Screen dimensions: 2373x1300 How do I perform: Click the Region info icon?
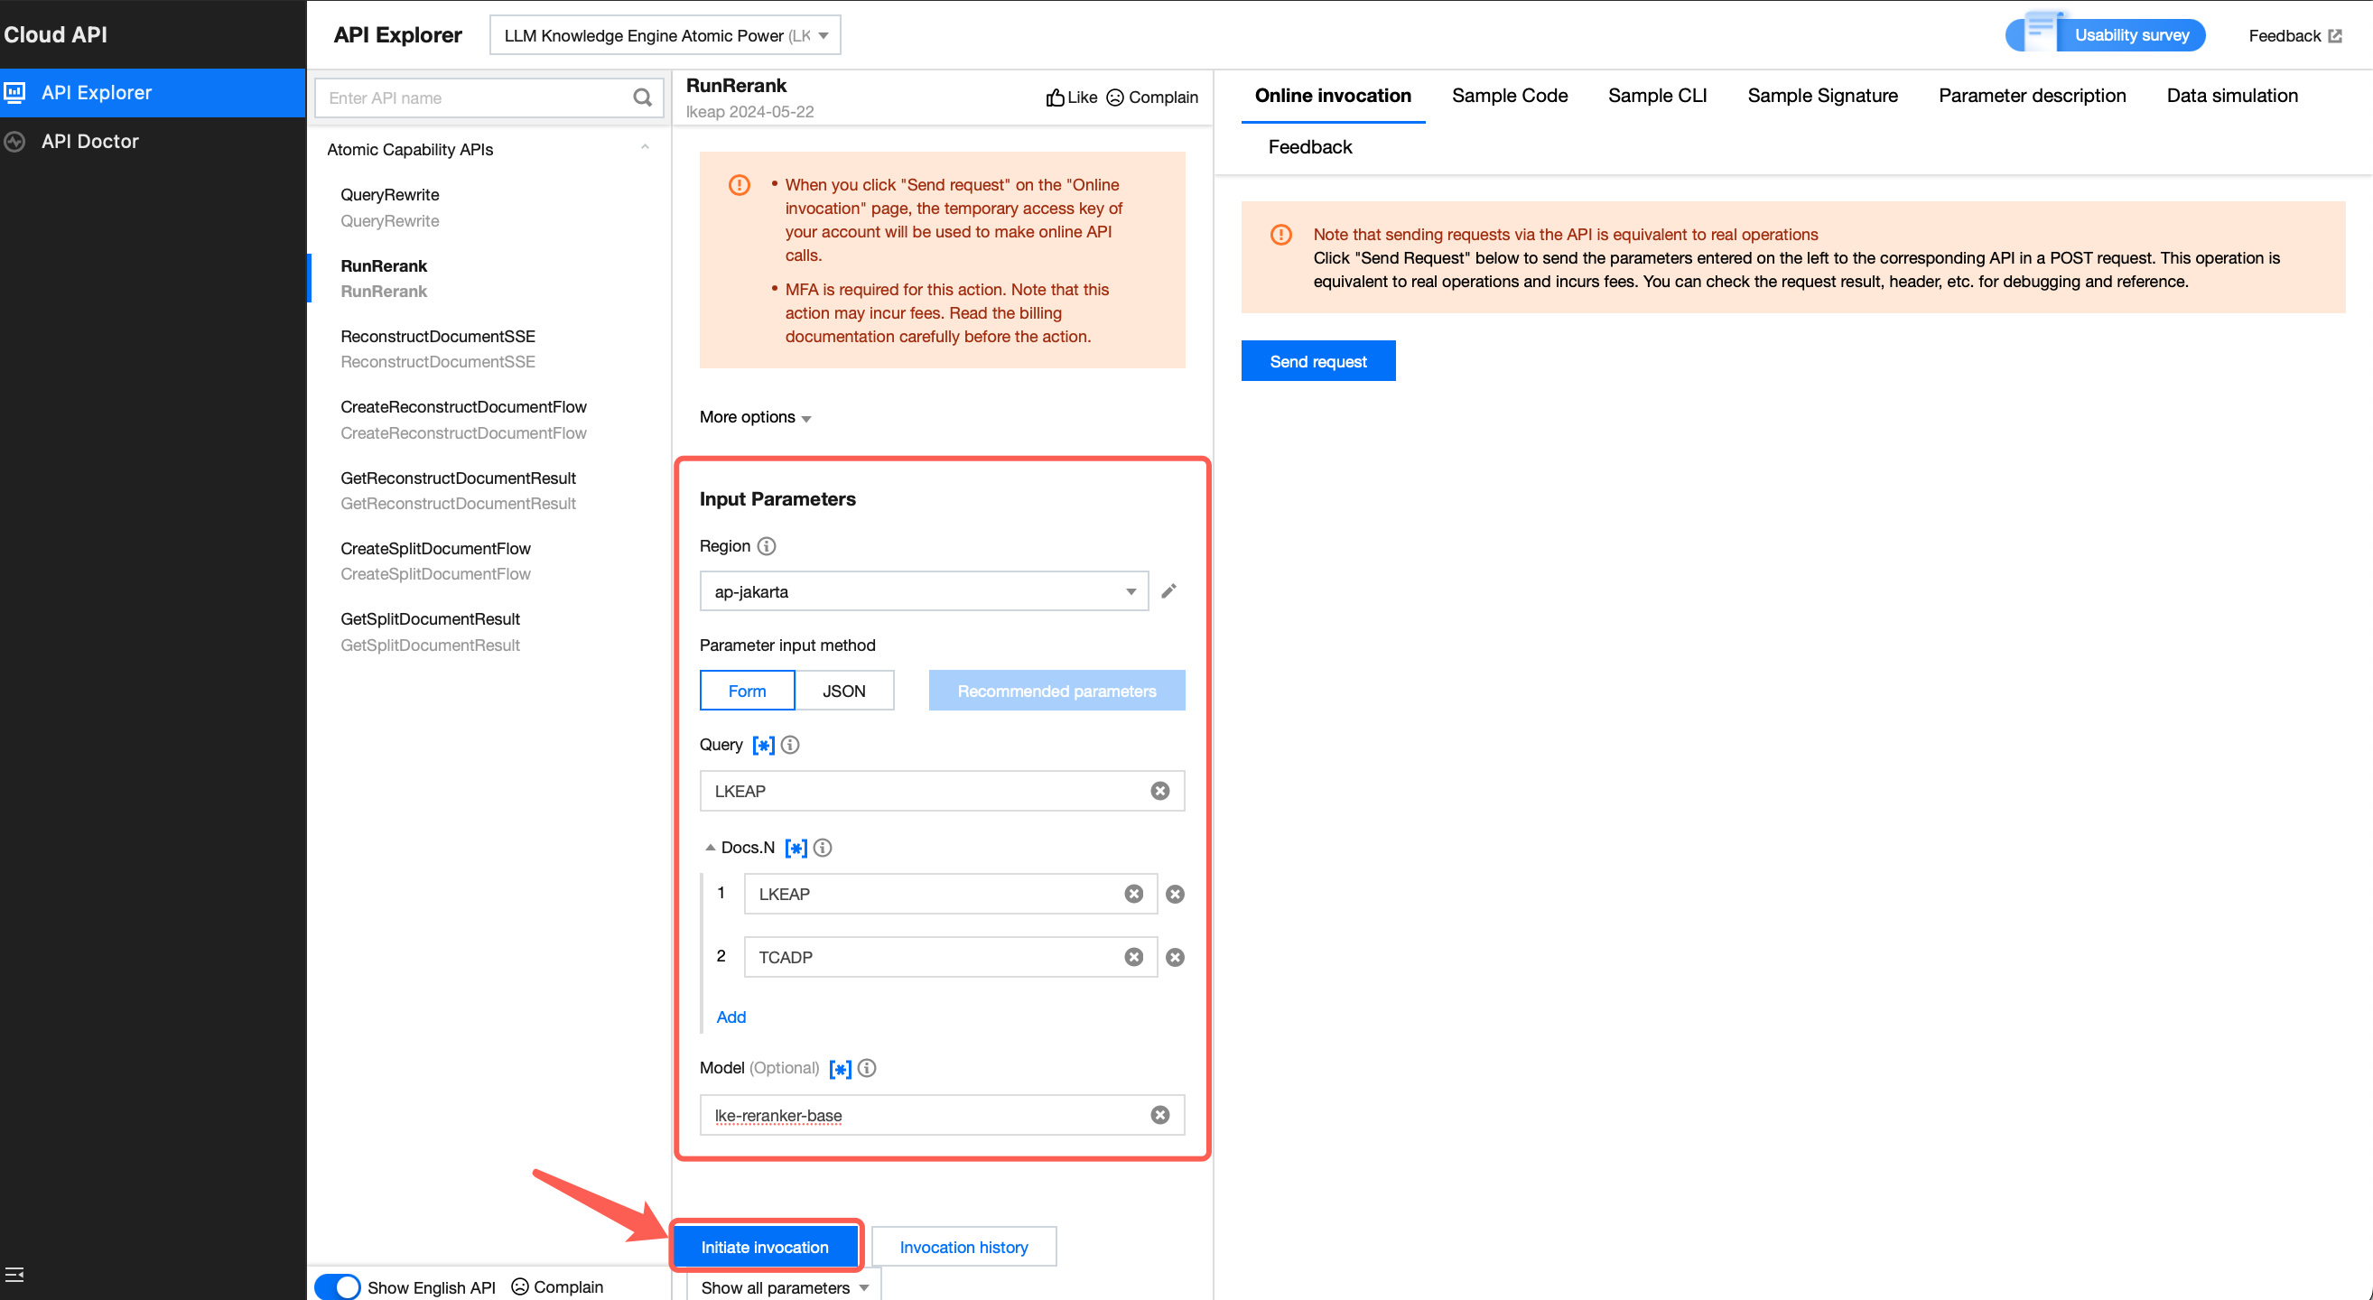(767, 546)
